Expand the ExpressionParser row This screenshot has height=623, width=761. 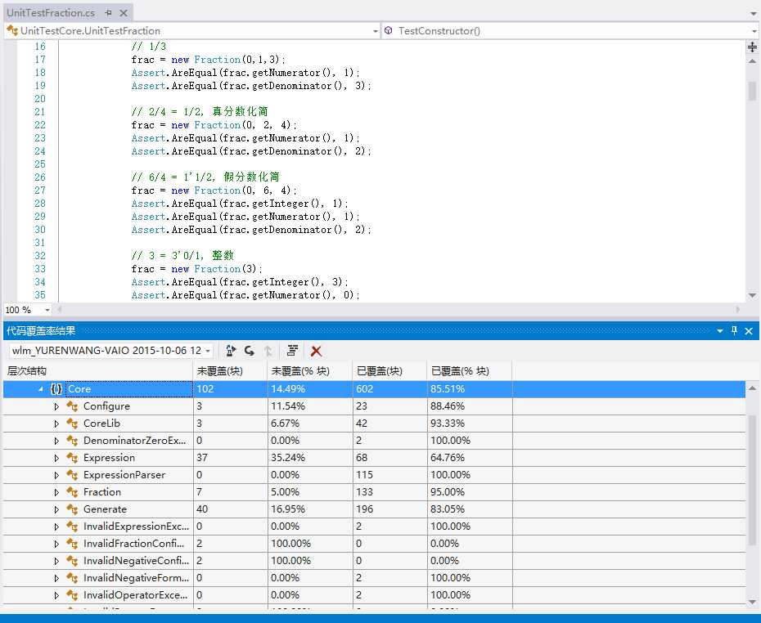pos(56,475)
